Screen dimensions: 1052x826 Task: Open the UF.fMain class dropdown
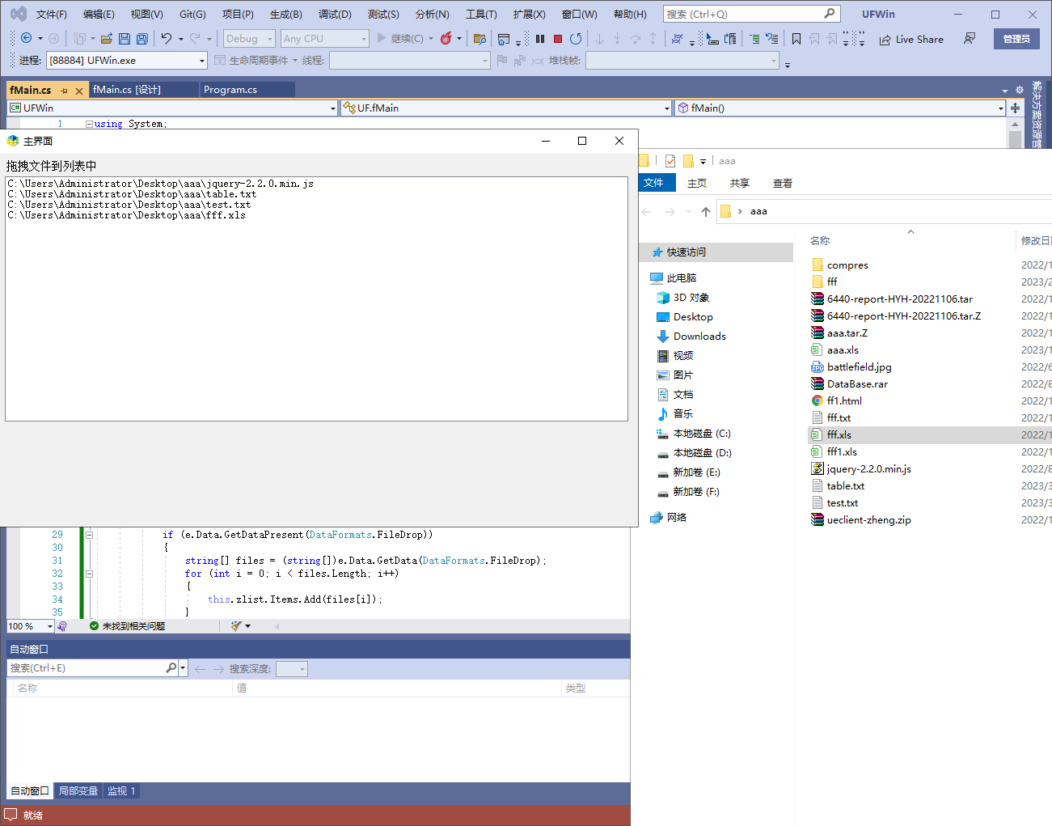506,108
